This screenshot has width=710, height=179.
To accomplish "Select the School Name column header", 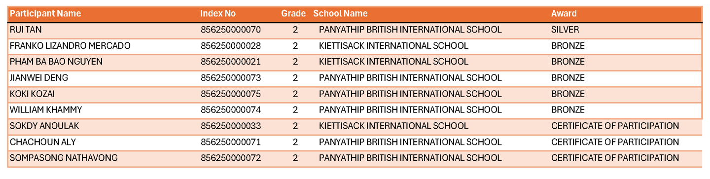I will 340,14.
